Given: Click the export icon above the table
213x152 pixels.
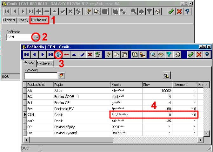Looking at the screenshot, I should point(167,75).
